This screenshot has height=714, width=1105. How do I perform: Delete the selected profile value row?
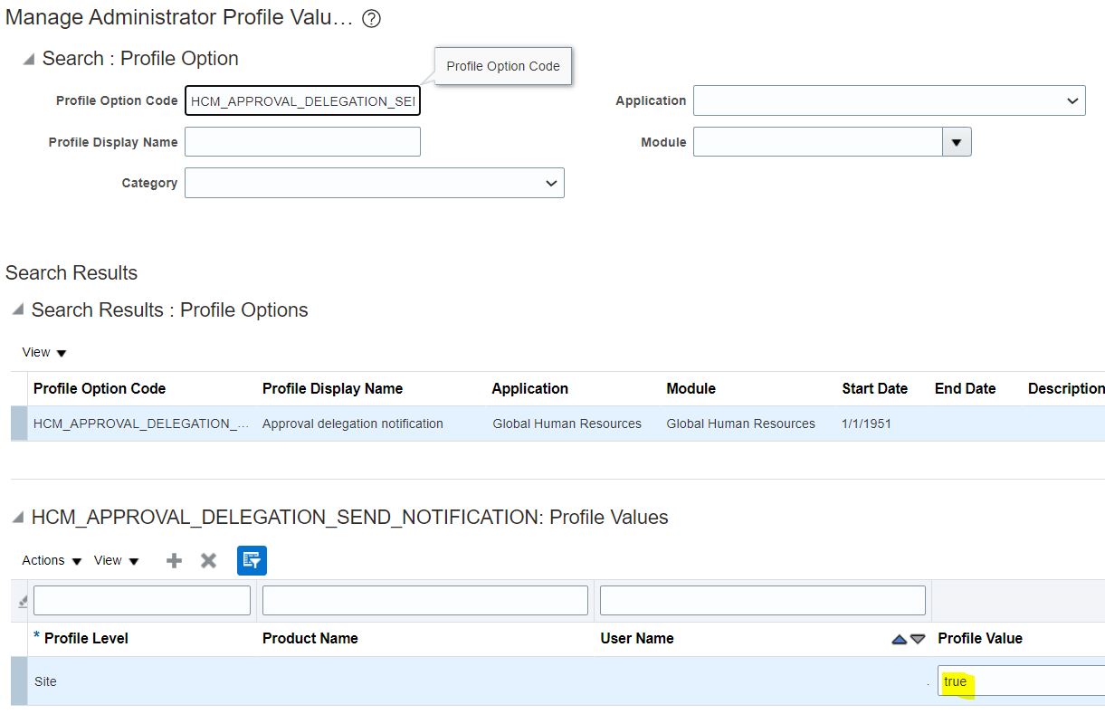click(x=208, y=561)
